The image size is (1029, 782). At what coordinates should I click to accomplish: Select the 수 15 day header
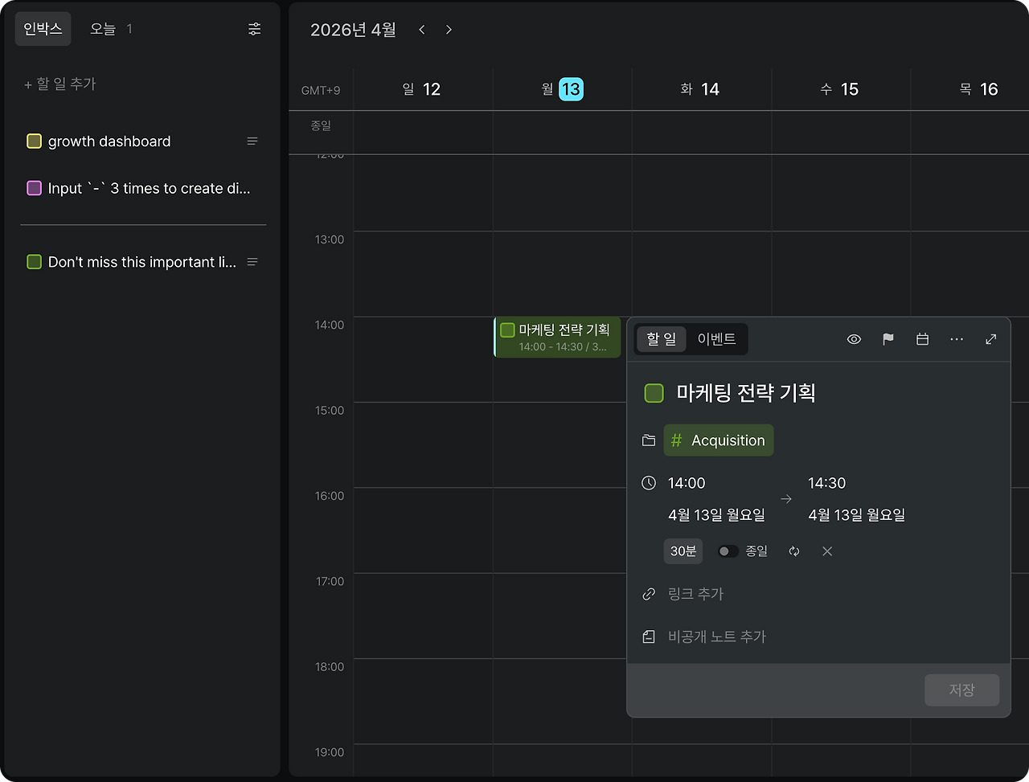coord(839,89)
